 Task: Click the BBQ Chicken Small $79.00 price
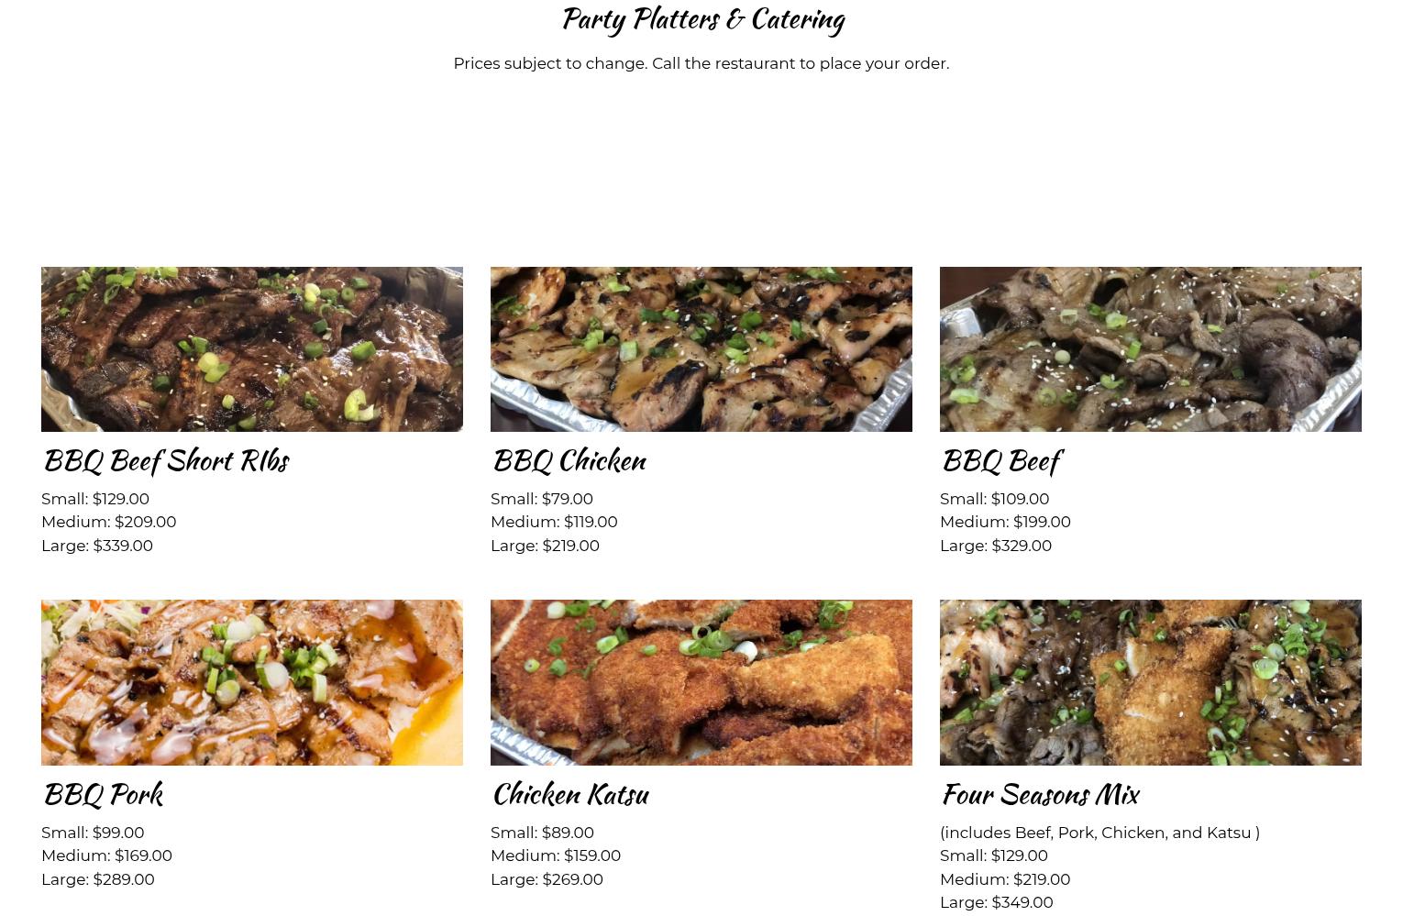(542, 499)
